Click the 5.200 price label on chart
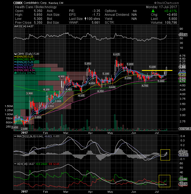191x194 pixels. 128,78
